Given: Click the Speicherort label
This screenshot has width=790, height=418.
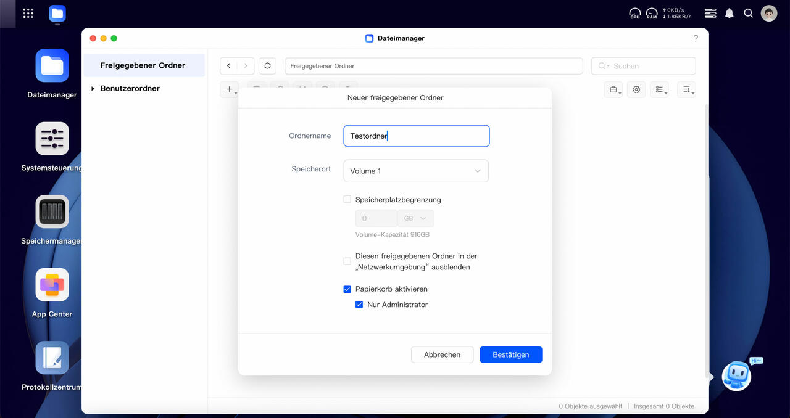Looking at the screenshot, I should tap(311, 169).
